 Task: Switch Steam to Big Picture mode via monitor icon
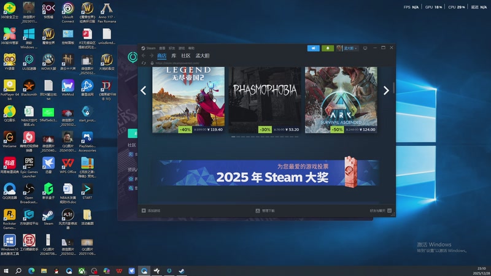(x=365, y=48)
